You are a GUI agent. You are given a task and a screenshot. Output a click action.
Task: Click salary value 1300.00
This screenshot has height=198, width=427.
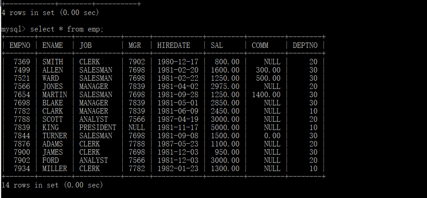(225, 169)
